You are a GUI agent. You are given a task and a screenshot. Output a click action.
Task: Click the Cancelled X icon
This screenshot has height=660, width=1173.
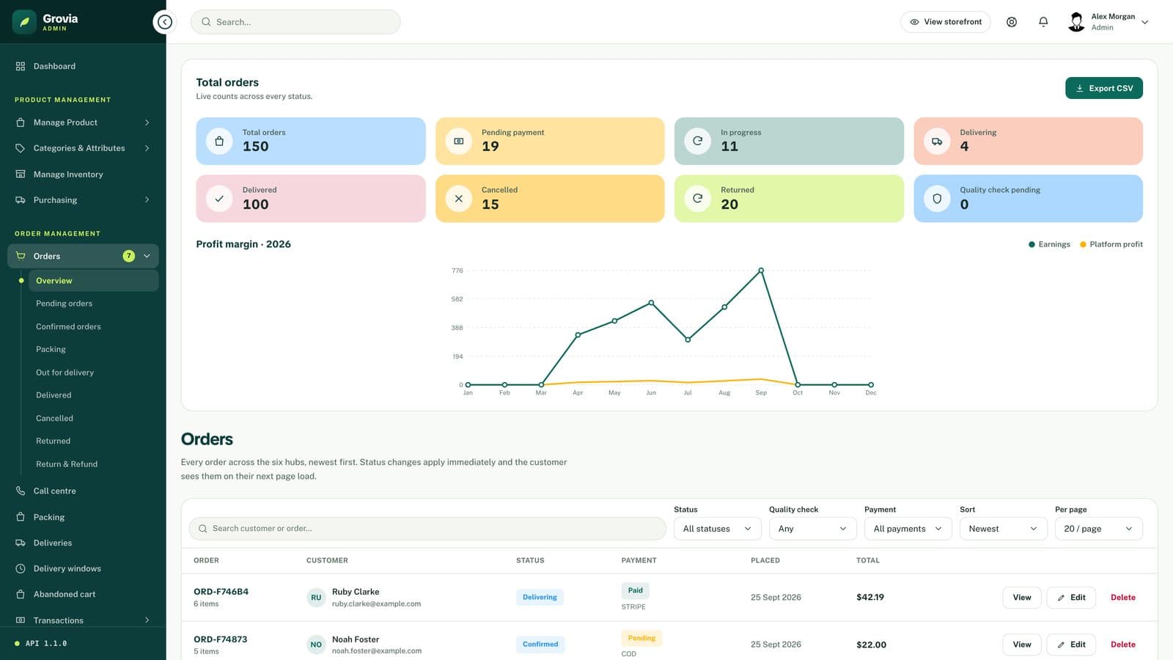tap(458, 198)
